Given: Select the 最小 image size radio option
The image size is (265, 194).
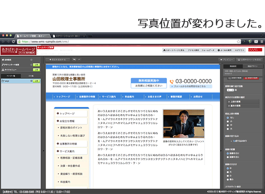Looking at the screenshot, I should point(228,179).
